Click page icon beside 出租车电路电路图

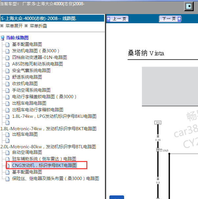pyautogui.click(x=7, y=103)
